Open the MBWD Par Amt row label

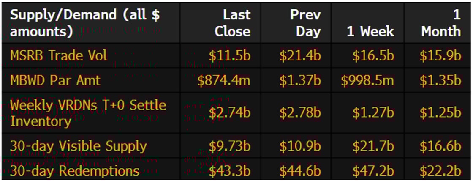click(x=55, y=80)
